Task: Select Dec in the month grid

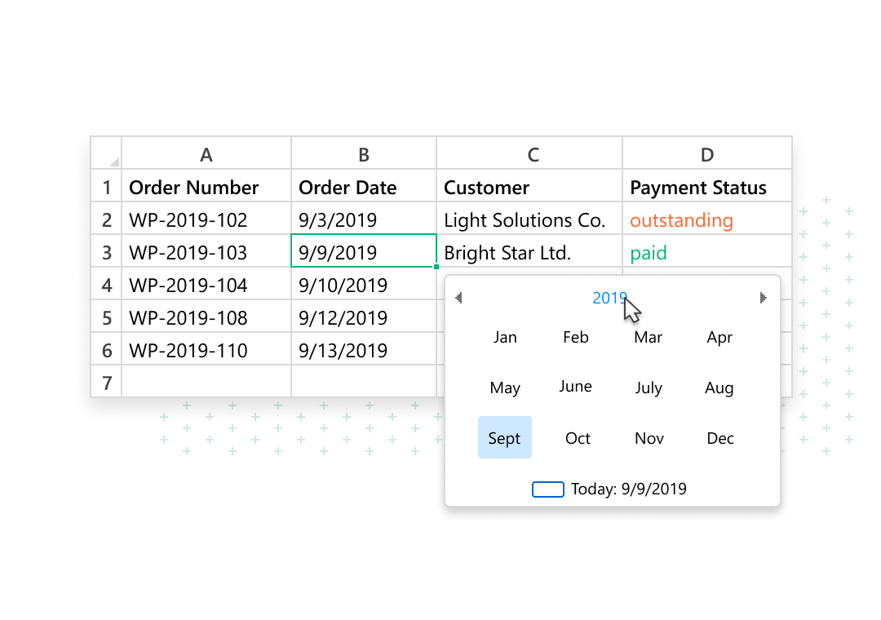Action: pos(719,438)
